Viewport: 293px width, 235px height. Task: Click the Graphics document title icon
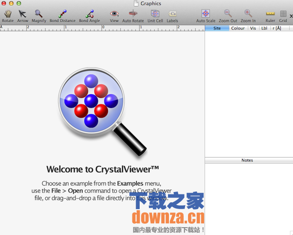tap(136, 3)
